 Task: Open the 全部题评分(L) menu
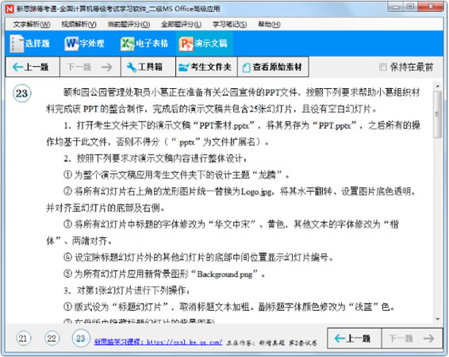181,25
